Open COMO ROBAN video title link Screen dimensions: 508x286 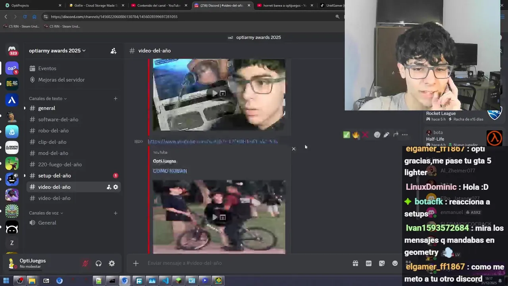170,171
